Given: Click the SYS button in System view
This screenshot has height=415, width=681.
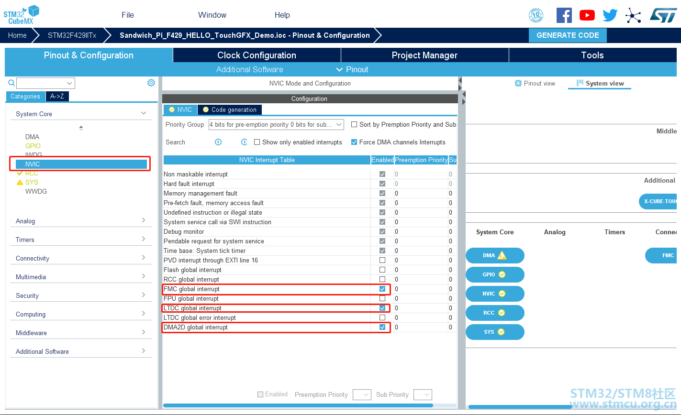Looking at the screenshot, I should pos(495,332).
